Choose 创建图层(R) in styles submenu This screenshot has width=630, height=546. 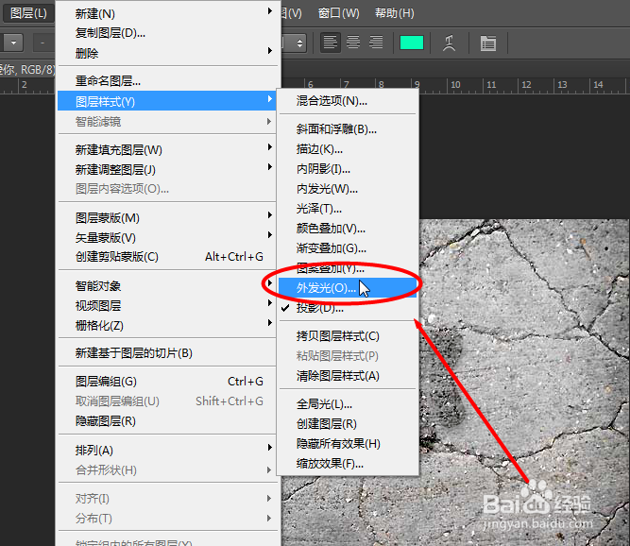pos(348,423)
